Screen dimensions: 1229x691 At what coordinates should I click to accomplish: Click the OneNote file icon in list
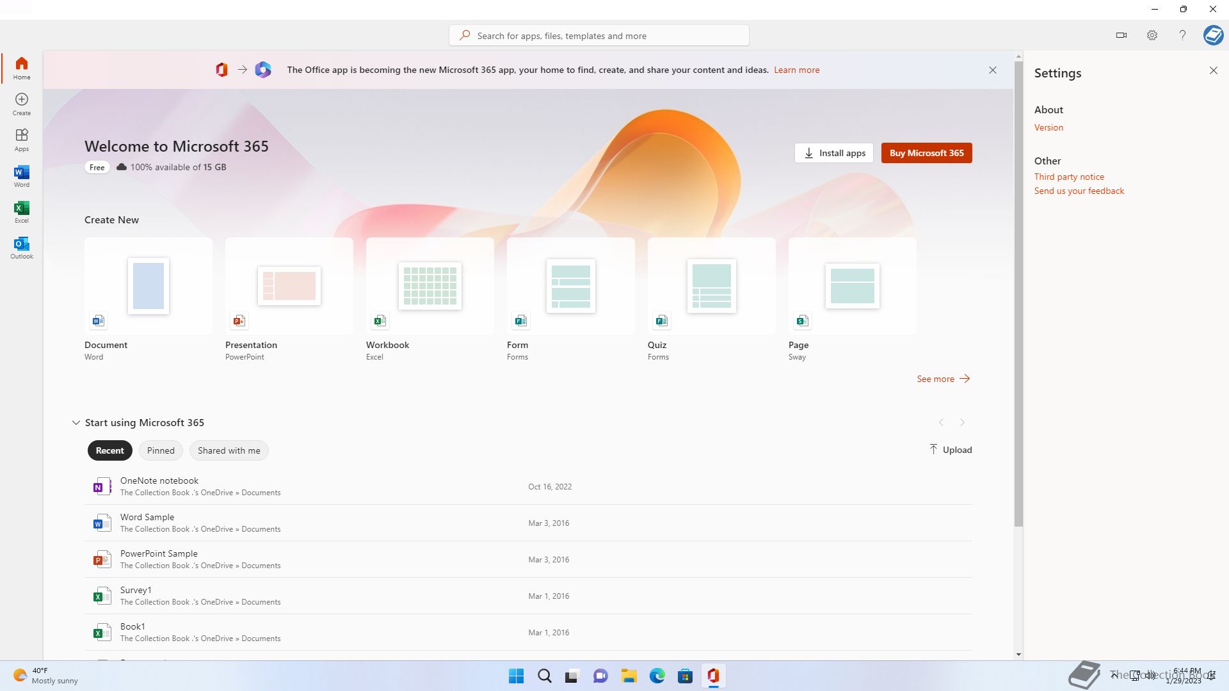(101, 487)
